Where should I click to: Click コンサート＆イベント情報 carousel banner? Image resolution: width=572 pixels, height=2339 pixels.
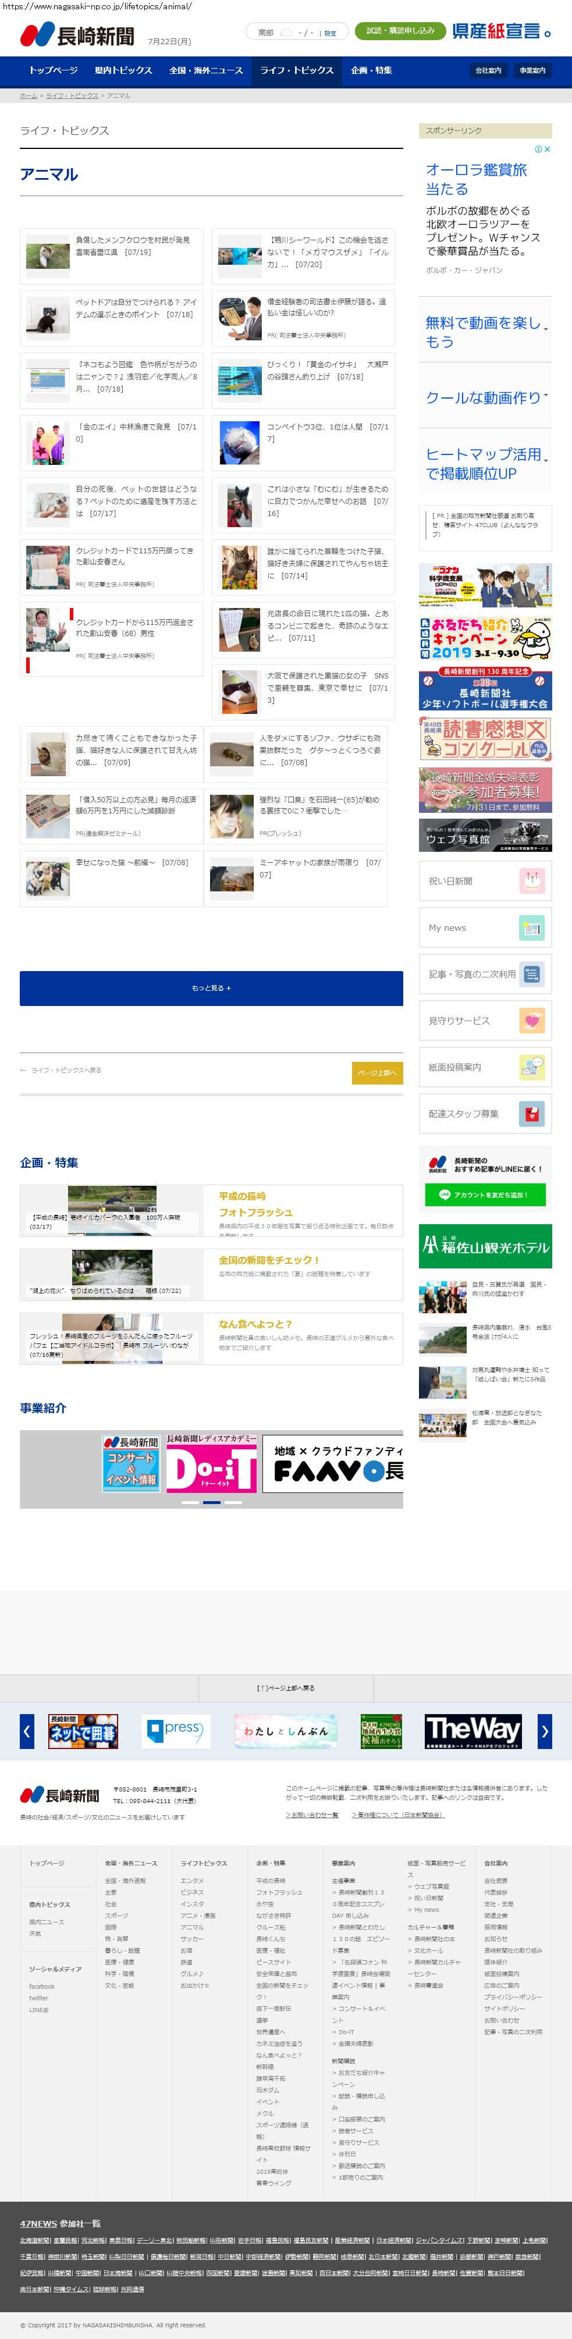point(131,1463)
